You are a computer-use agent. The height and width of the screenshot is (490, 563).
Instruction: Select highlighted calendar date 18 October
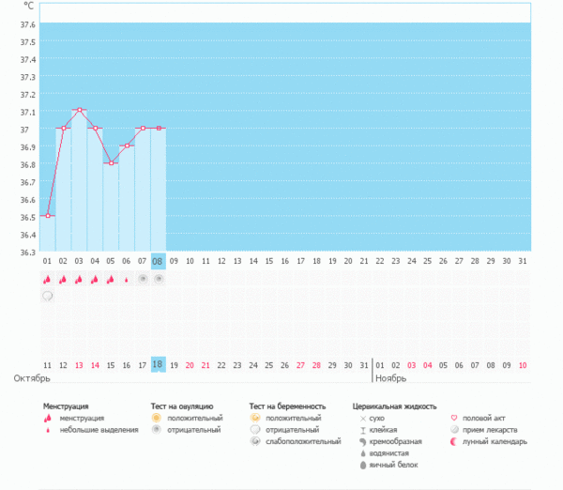pyautogui.click(x=158, y=364)
